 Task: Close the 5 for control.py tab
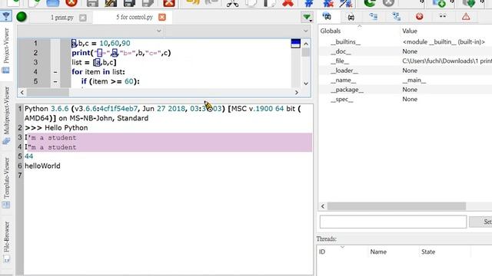162,17
